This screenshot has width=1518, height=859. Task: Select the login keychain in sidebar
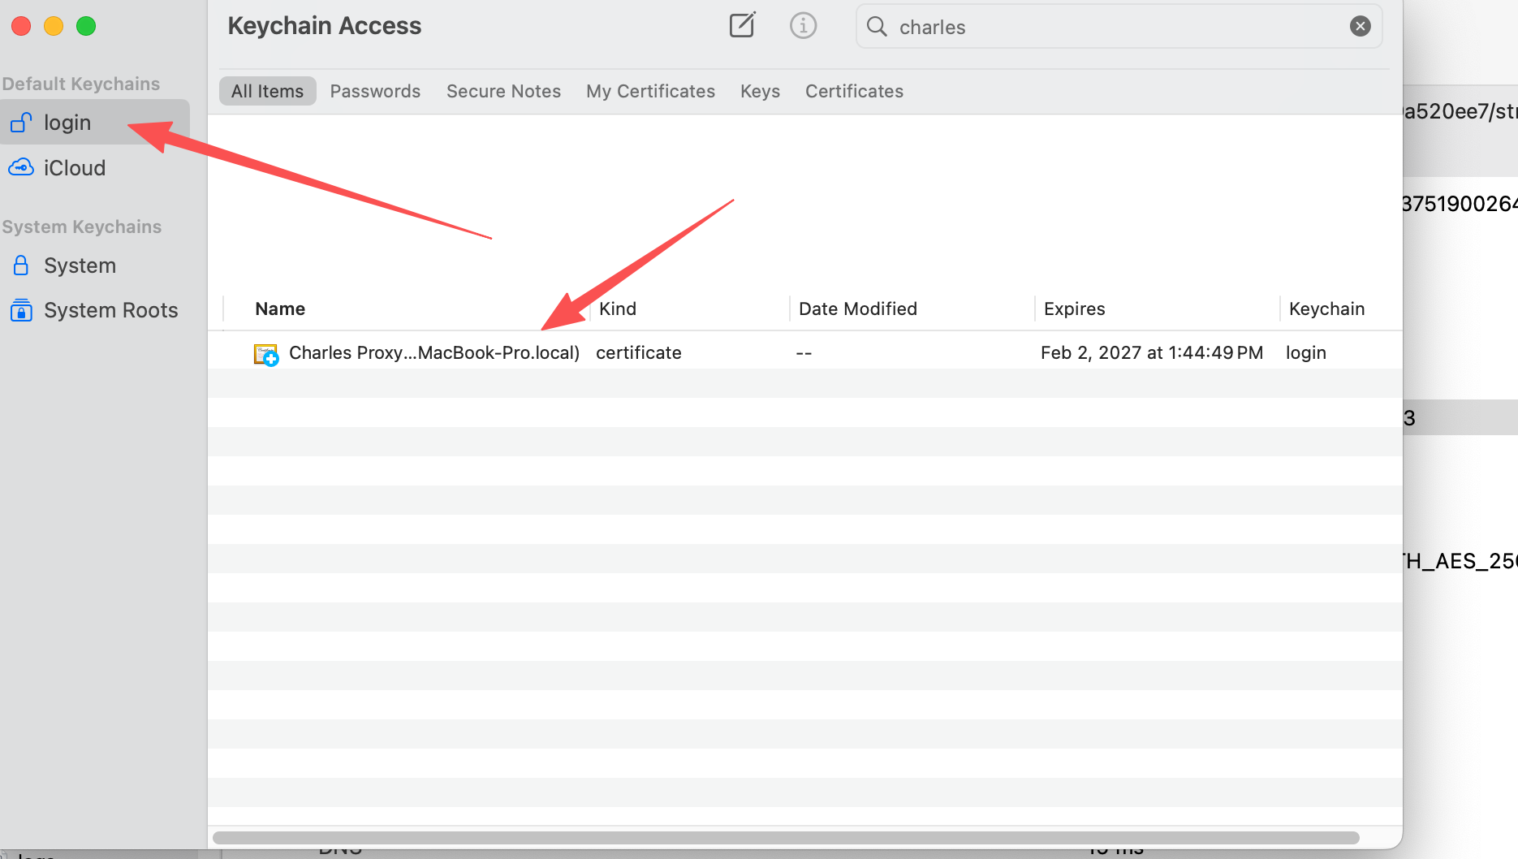(x=95, y=122)
